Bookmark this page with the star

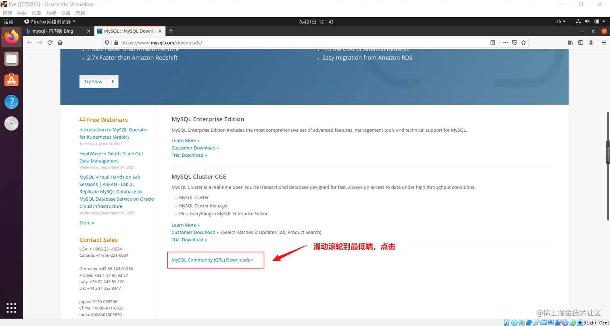[524, 42]
